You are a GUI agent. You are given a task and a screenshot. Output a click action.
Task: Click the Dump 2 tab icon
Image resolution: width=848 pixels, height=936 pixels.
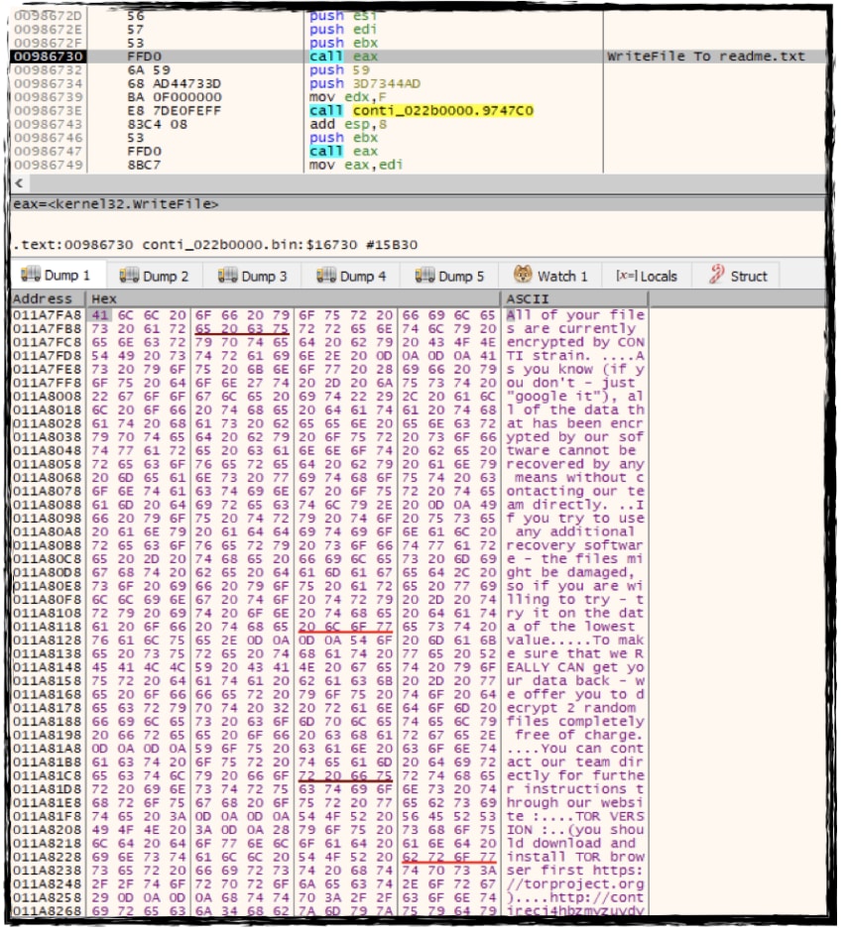click(x=129, y=276)
